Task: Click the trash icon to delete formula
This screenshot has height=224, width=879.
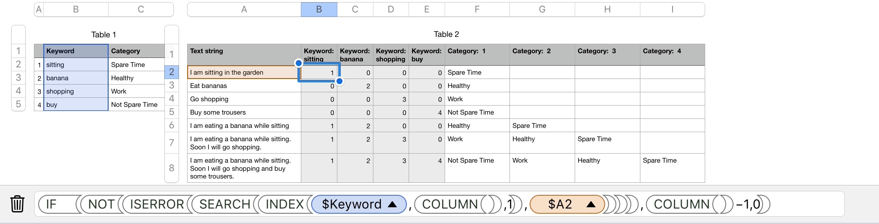Action: pyautogui.click(x=17, y=204)
